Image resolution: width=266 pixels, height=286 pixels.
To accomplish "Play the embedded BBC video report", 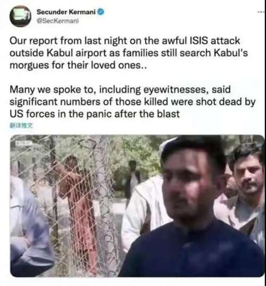I will 137,206.
